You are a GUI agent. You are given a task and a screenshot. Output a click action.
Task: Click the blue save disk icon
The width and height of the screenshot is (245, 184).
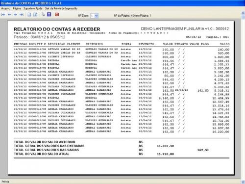[x=49, y=15]
